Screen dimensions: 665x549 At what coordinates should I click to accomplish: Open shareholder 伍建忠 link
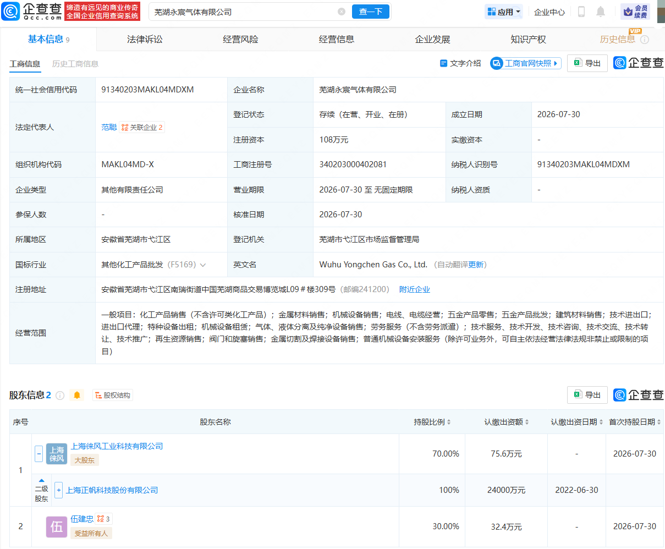(x=82, y=519)
